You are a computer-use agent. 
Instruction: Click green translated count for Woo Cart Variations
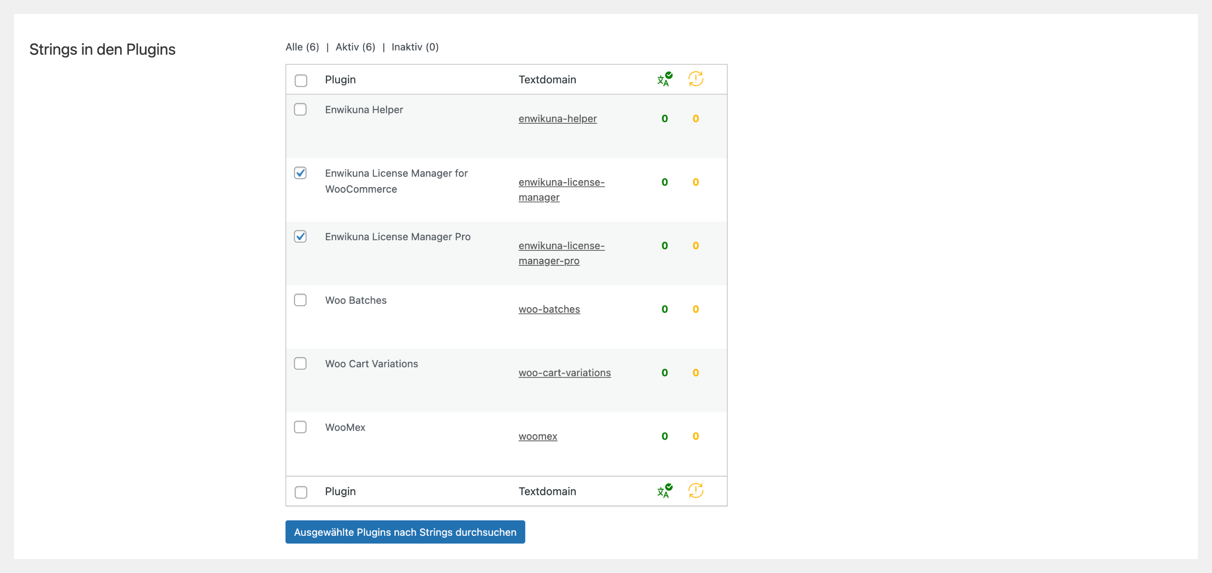point(665,372)
